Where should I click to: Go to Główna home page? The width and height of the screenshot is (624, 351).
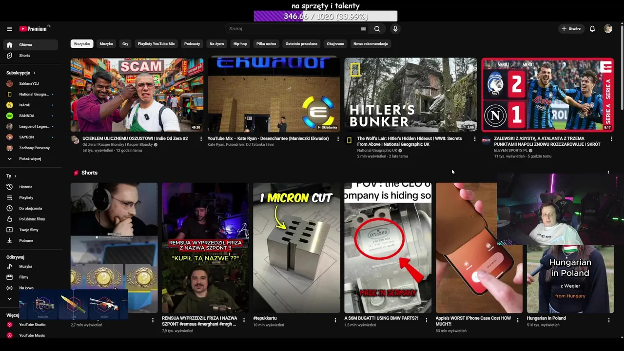30,45
